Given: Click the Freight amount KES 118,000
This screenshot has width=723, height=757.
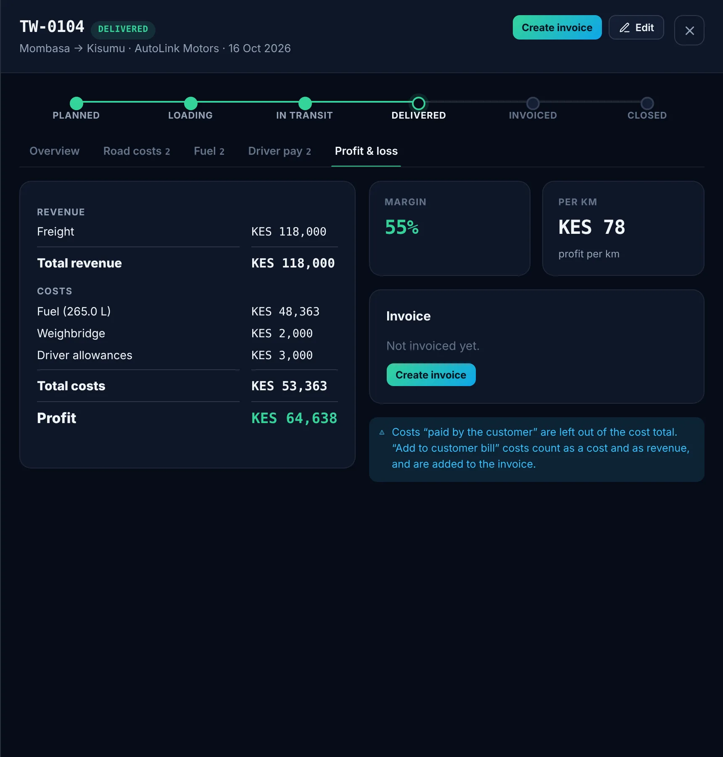Looking at the screenshot, I should click(x=289, y=232).
